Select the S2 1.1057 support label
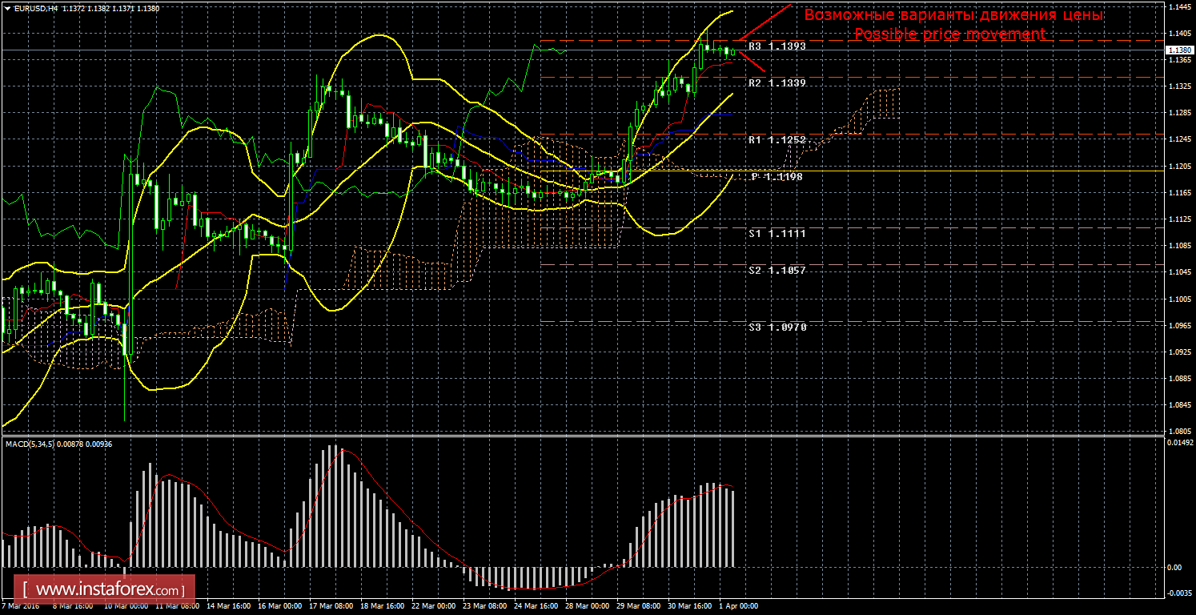This screenshot has width=1196, height=615. click(x=777, y=270)
